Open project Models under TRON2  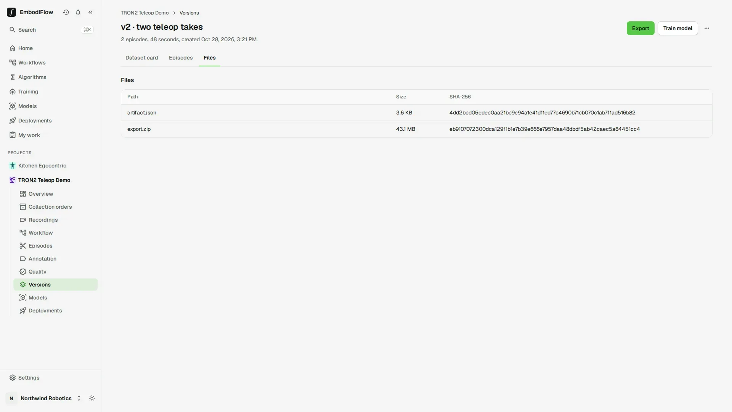pyautogui.click(x=55, y=298)
